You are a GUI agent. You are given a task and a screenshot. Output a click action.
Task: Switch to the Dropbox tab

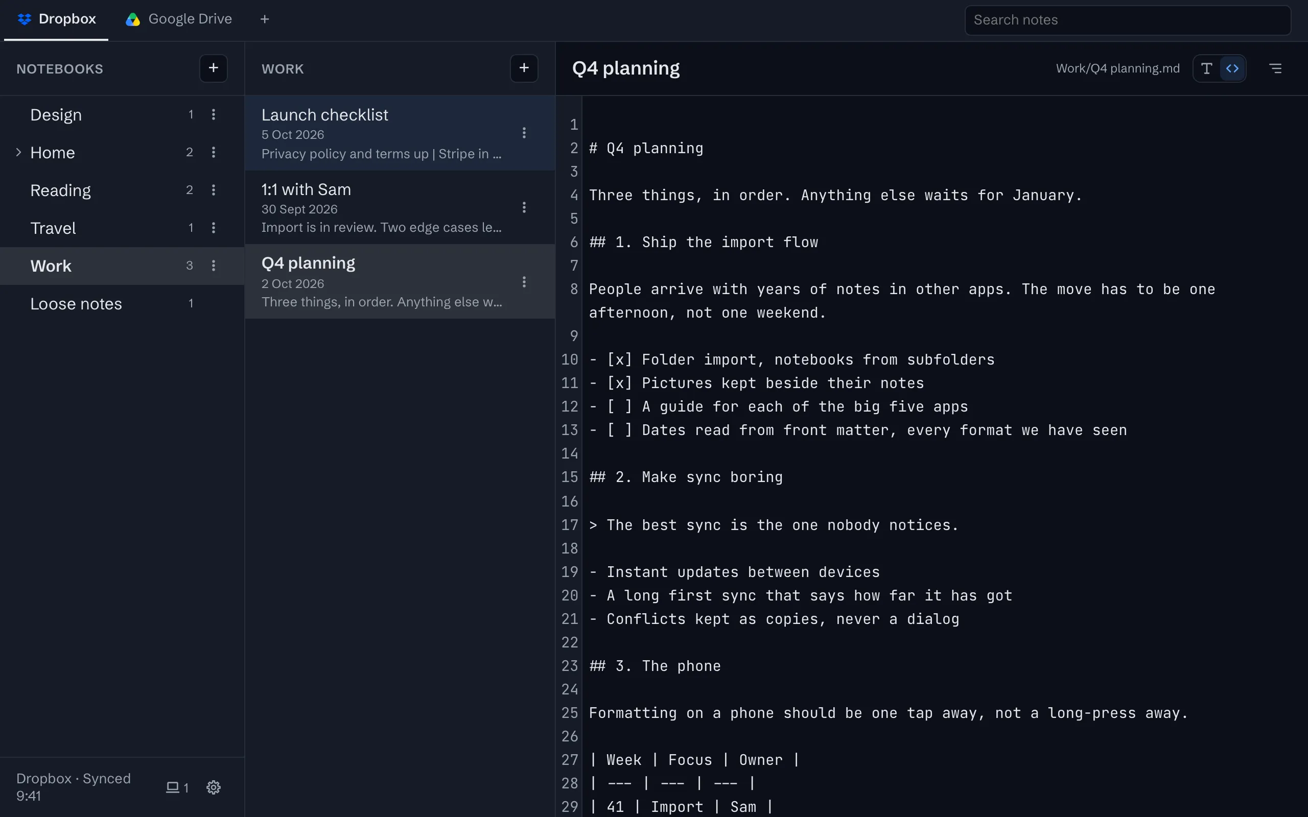56,19
